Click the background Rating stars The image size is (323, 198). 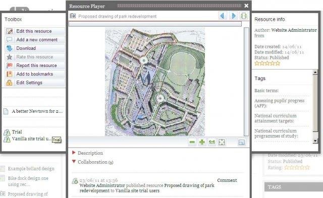[297, 168]
